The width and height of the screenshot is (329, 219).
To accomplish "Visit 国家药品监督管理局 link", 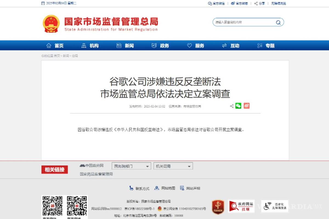I will [x=97, y=174].
